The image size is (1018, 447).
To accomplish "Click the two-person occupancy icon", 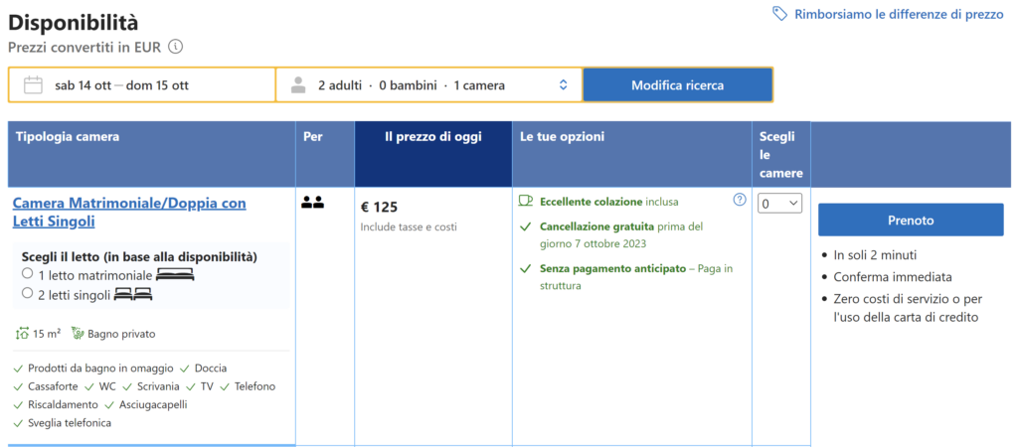I will click(312, 203).
